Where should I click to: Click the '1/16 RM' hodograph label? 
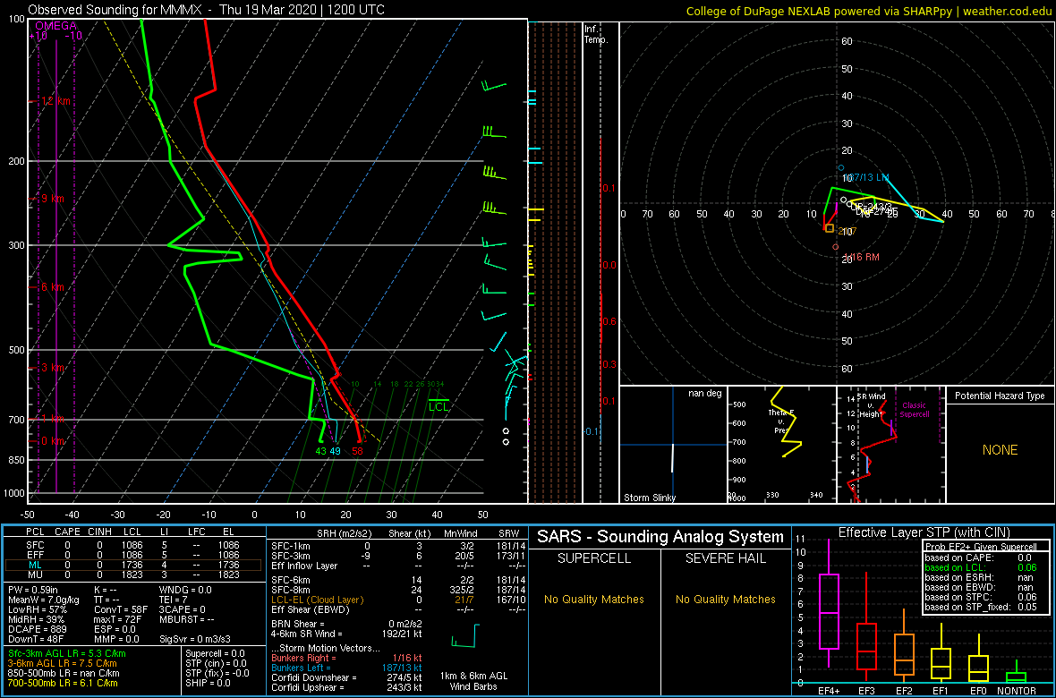[862, 257]
